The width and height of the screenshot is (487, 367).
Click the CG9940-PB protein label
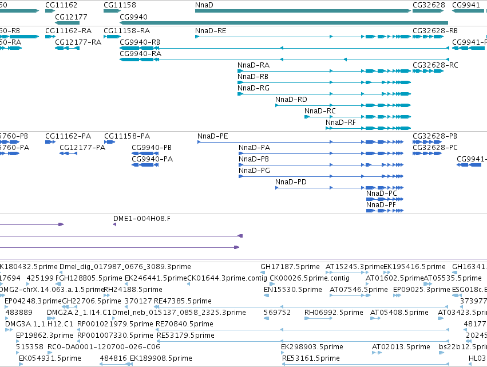(152, 148)
